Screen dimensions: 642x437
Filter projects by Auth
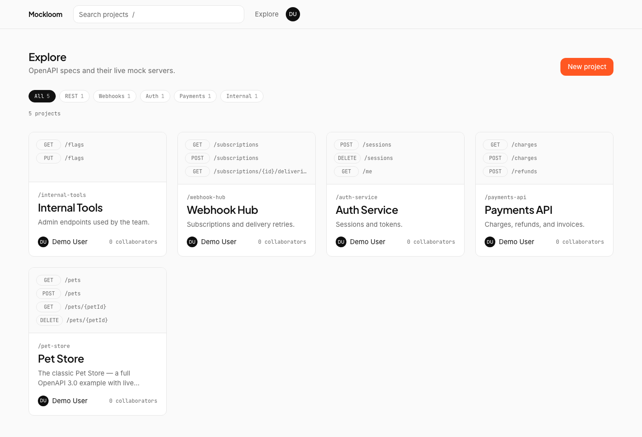pos(155,96)
